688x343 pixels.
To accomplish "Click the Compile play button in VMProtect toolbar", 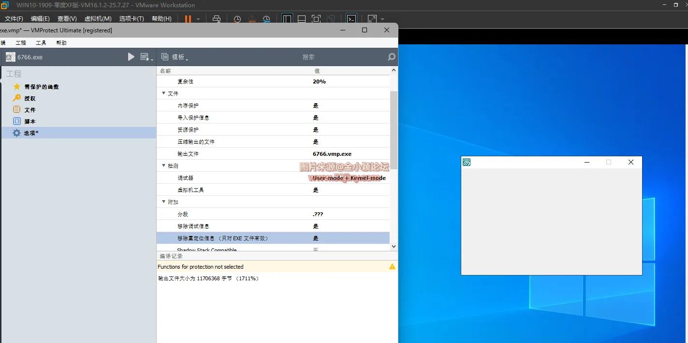I will coord(131,56).
